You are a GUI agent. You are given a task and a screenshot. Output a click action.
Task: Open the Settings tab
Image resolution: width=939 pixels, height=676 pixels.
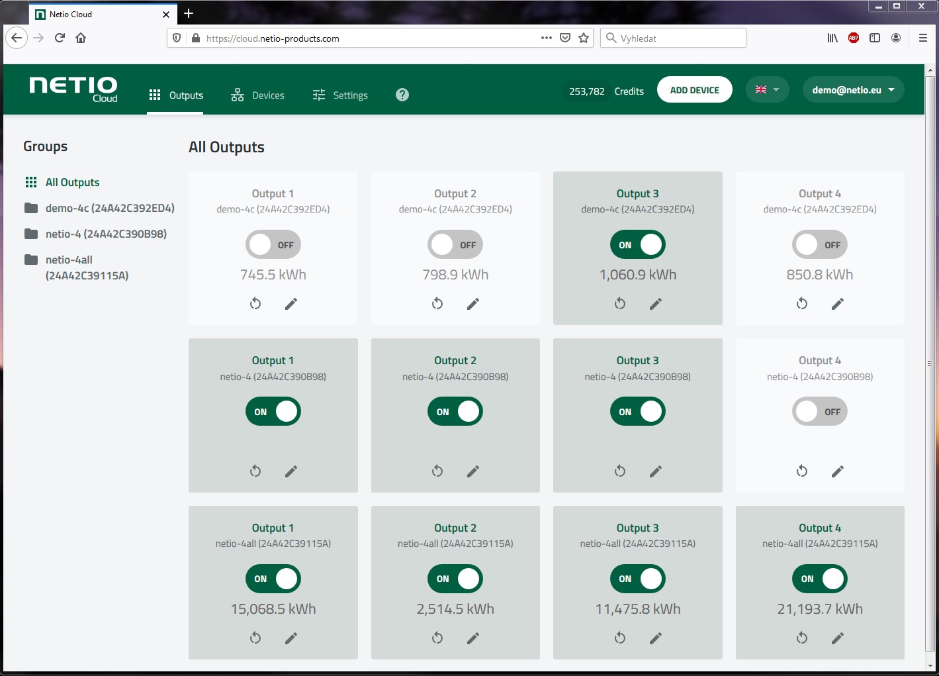(340, 95)
